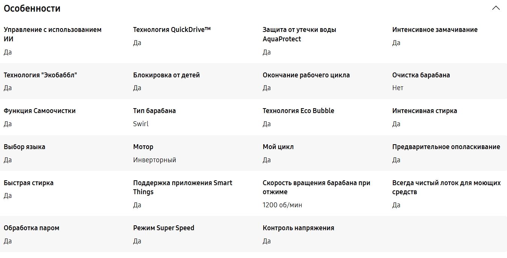Select the Выбор языка label
Screen dimensions: 507x258
click(x=24, y=147)
